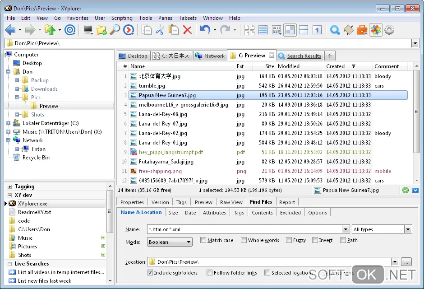Create a new folder via toolbar icon
The height and width of the screenshot is (289, 424).
101,30
